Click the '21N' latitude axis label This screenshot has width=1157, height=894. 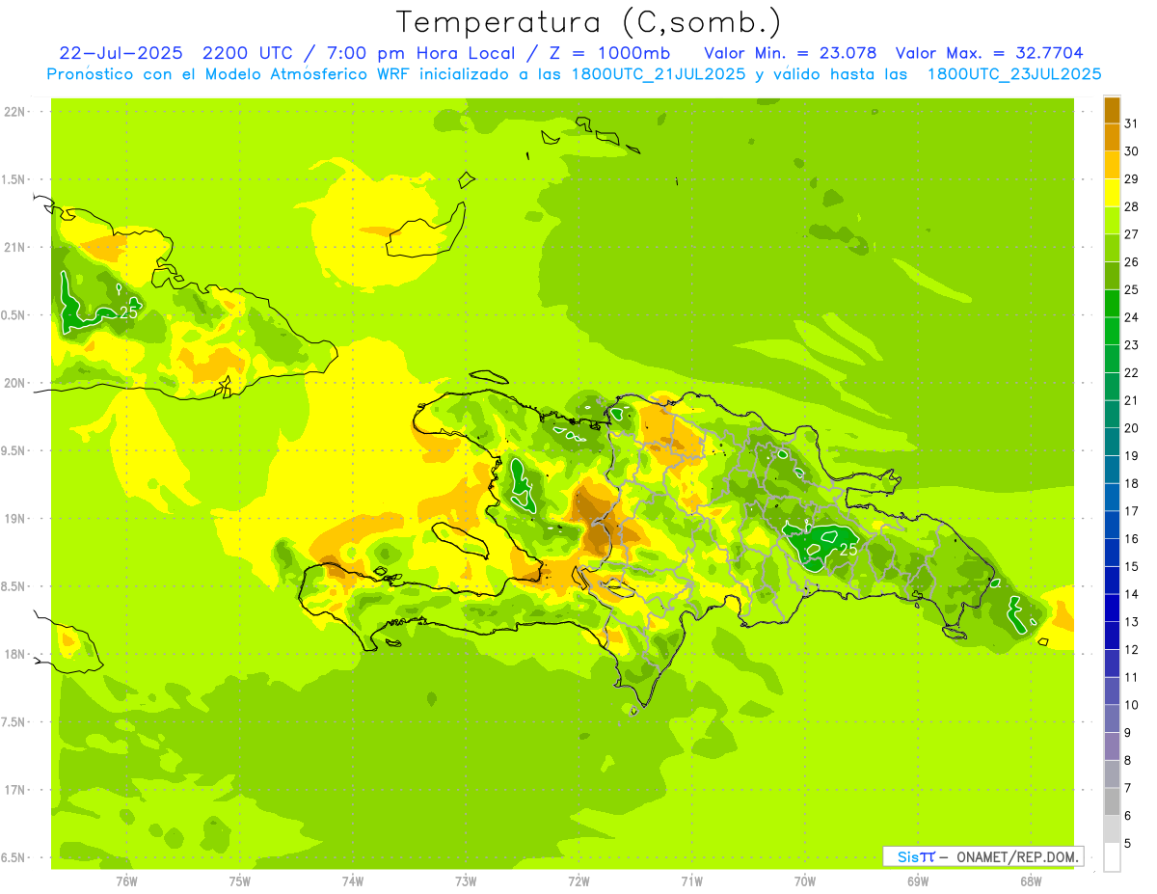(x=16, y=248)
